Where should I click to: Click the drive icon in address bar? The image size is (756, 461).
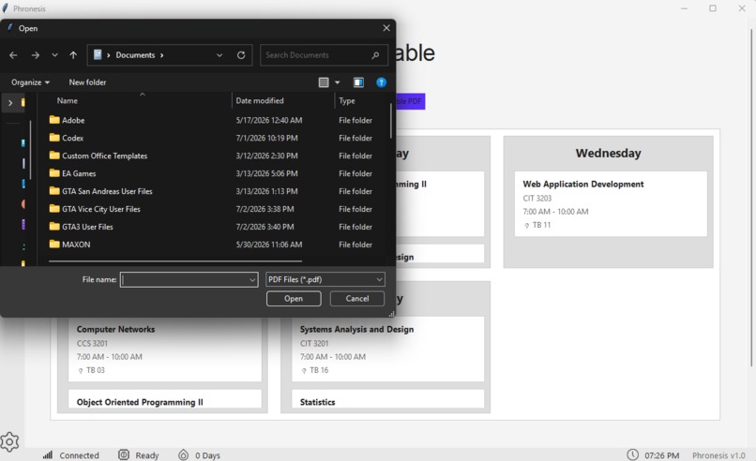click(x=98, y=55)
